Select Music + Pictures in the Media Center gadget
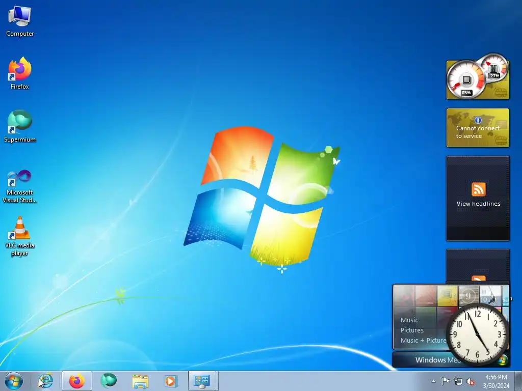This screenshot has height=391, width=522. click(424, 340)
